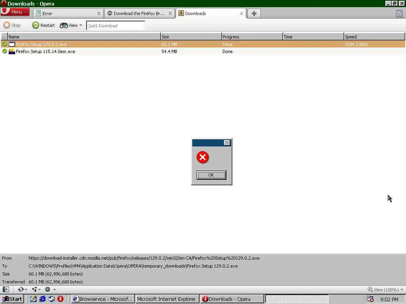
Task: Click file icon of Firefox Setup 129.0.2.exe
Action: click(12, 44)
